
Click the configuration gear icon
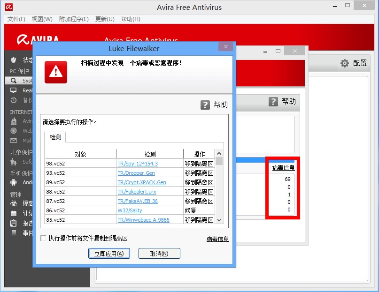point(345,63)
